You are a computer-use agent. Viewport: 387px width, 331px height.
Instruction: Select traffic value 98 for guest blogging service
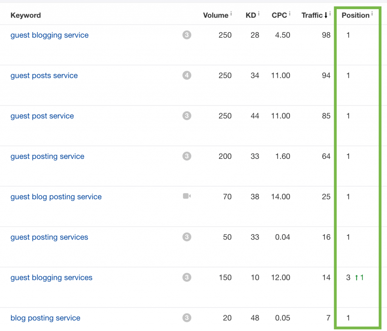coord(326,35)
